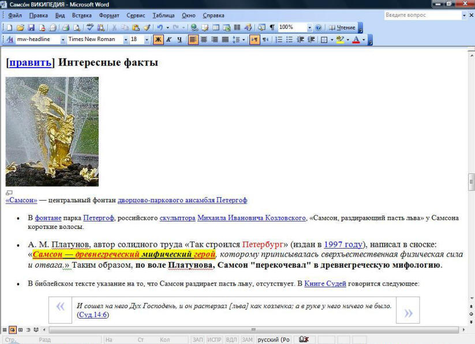This screenshot has height=344, width=475.
Task: Insert an Excel worksheet
Action: pos(227,28)
